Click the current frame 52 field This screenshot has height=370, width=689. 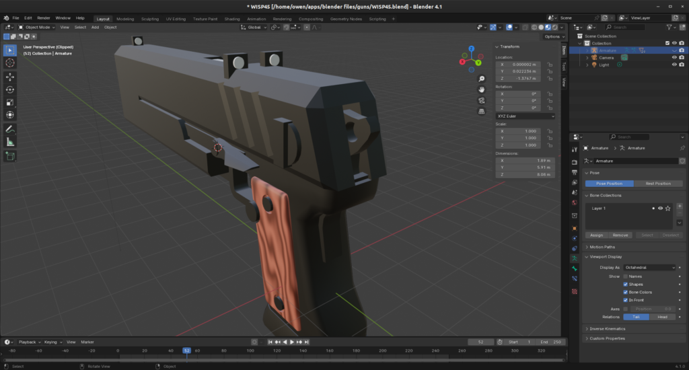click(480, 342)
